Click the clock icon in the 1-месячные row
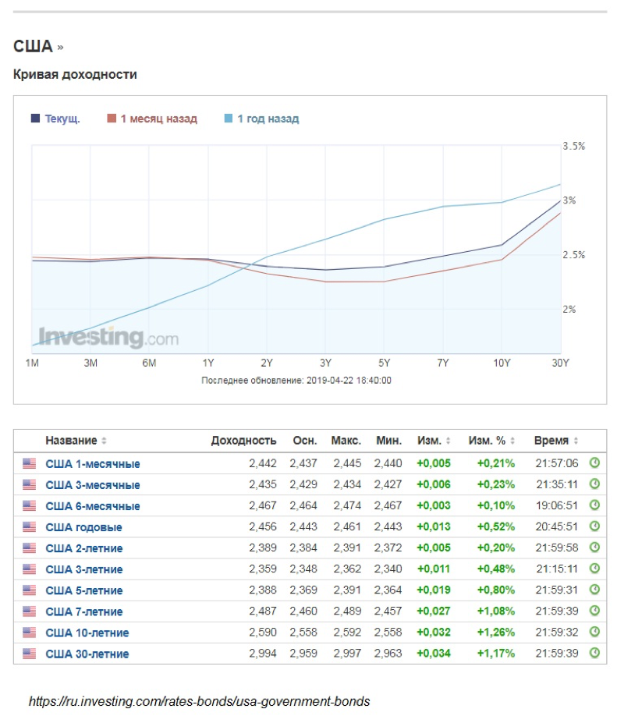 point(594,463)
